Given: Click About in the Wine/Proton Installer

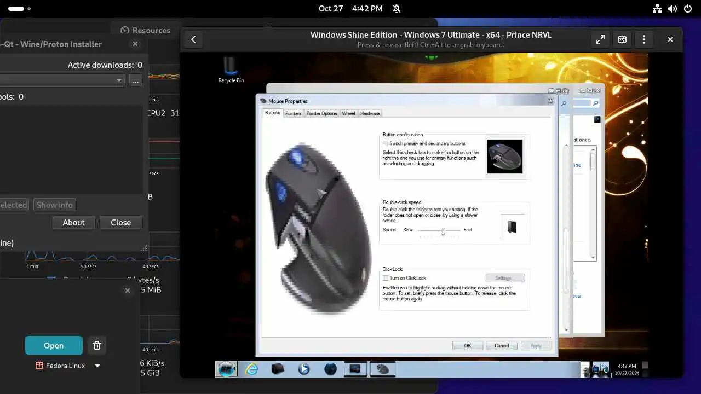Looking at the screenshot, I should tap(73, 222).
